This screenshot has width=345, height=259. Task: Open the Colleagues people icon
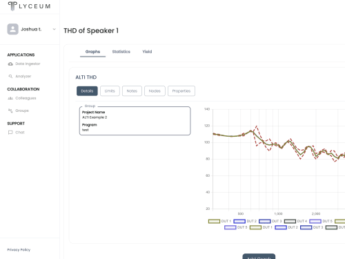10,98
